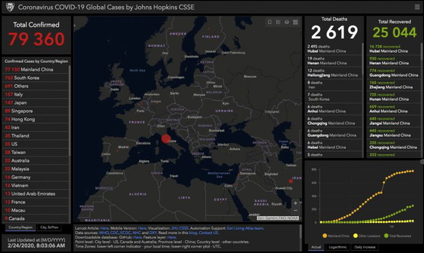Select the Daily Increase chart tab
The width and height of the screenshot is (424, 253).
(365, 247)
